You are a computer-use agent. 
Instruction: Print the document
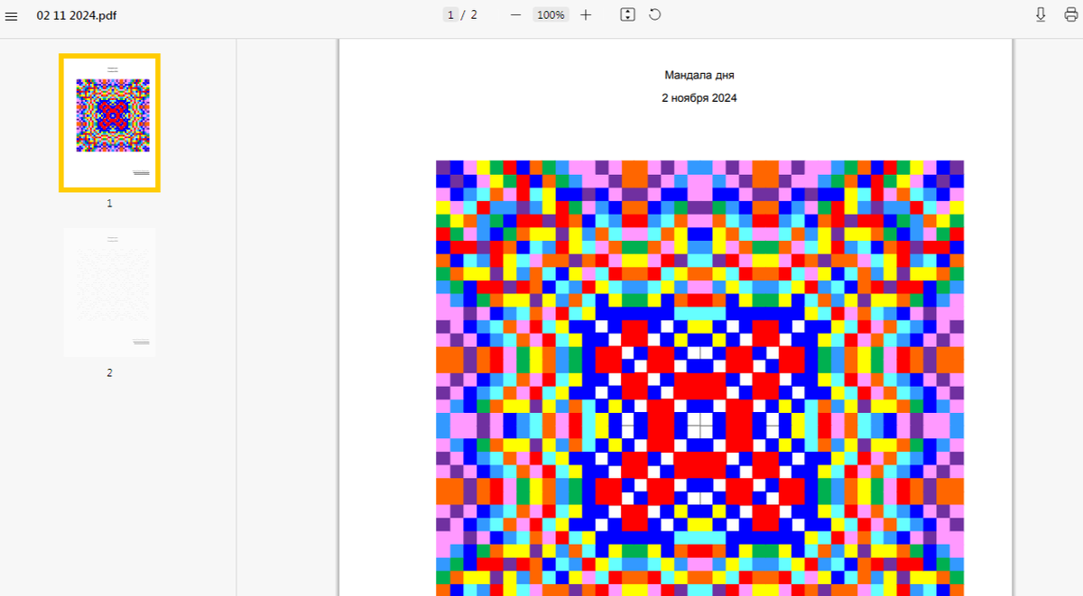coord(1070,14)
